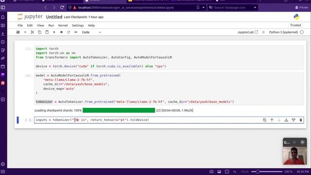The height and width of the screenshot is (175, 311).
Task: Click the kernel status circle indicator
Action: (302, 32)
